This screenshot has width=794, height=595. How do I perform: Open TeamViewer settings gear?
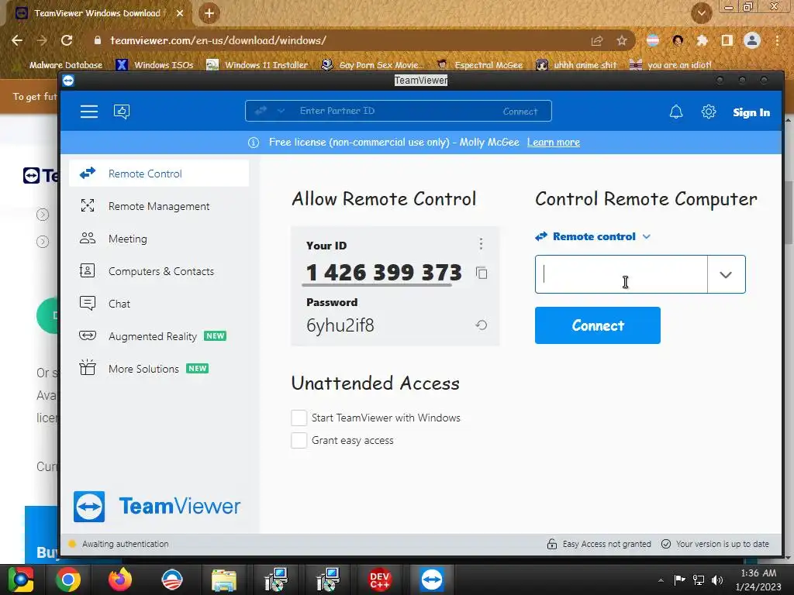(x=709, y=112)
